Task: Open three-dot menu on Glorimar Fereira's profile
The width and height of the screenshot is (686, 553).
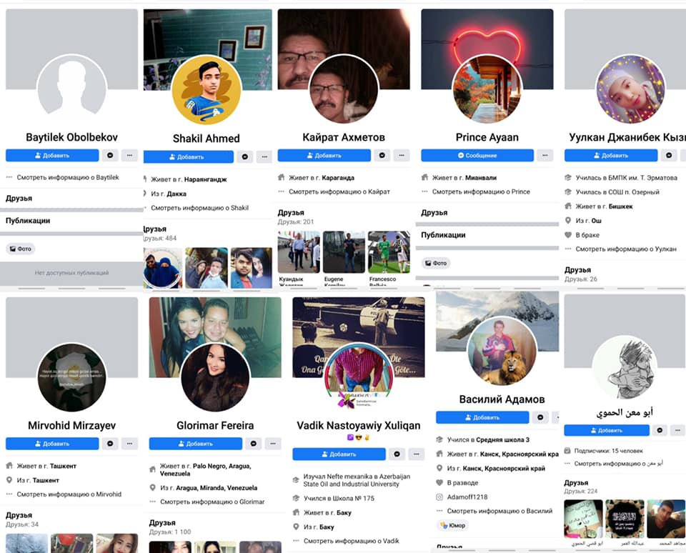Action: 273,444
